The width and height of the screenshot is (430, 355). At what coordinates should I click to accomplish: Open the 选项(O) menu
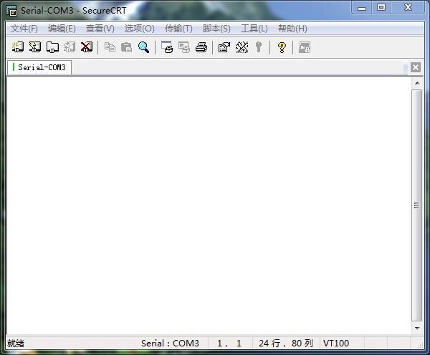(140, 29)
